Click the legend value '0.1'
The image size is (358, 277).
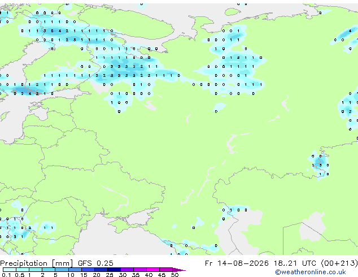point(6,275)
